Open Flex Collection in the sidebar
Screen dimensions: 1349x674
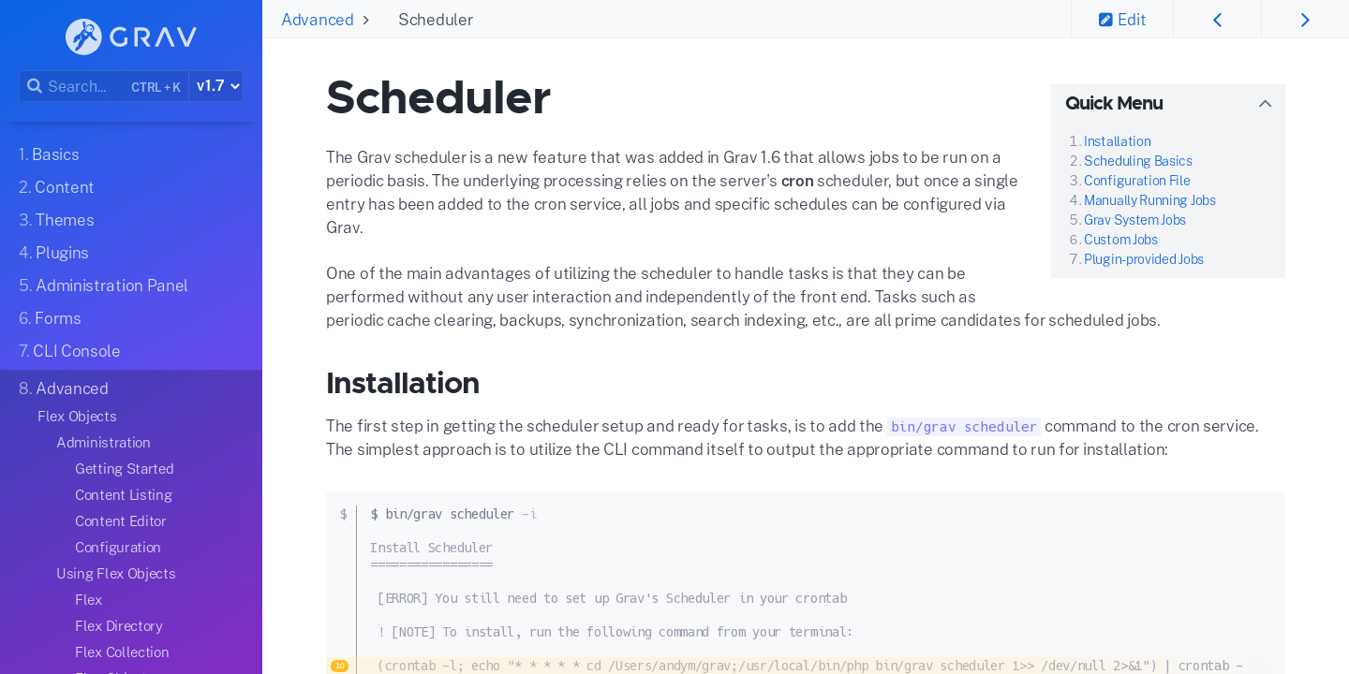click(122, 652)
